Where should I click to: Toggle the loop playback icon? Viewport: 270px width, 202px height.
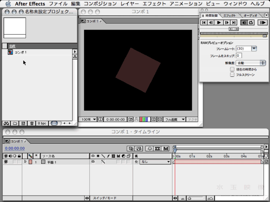click(251, 23)
